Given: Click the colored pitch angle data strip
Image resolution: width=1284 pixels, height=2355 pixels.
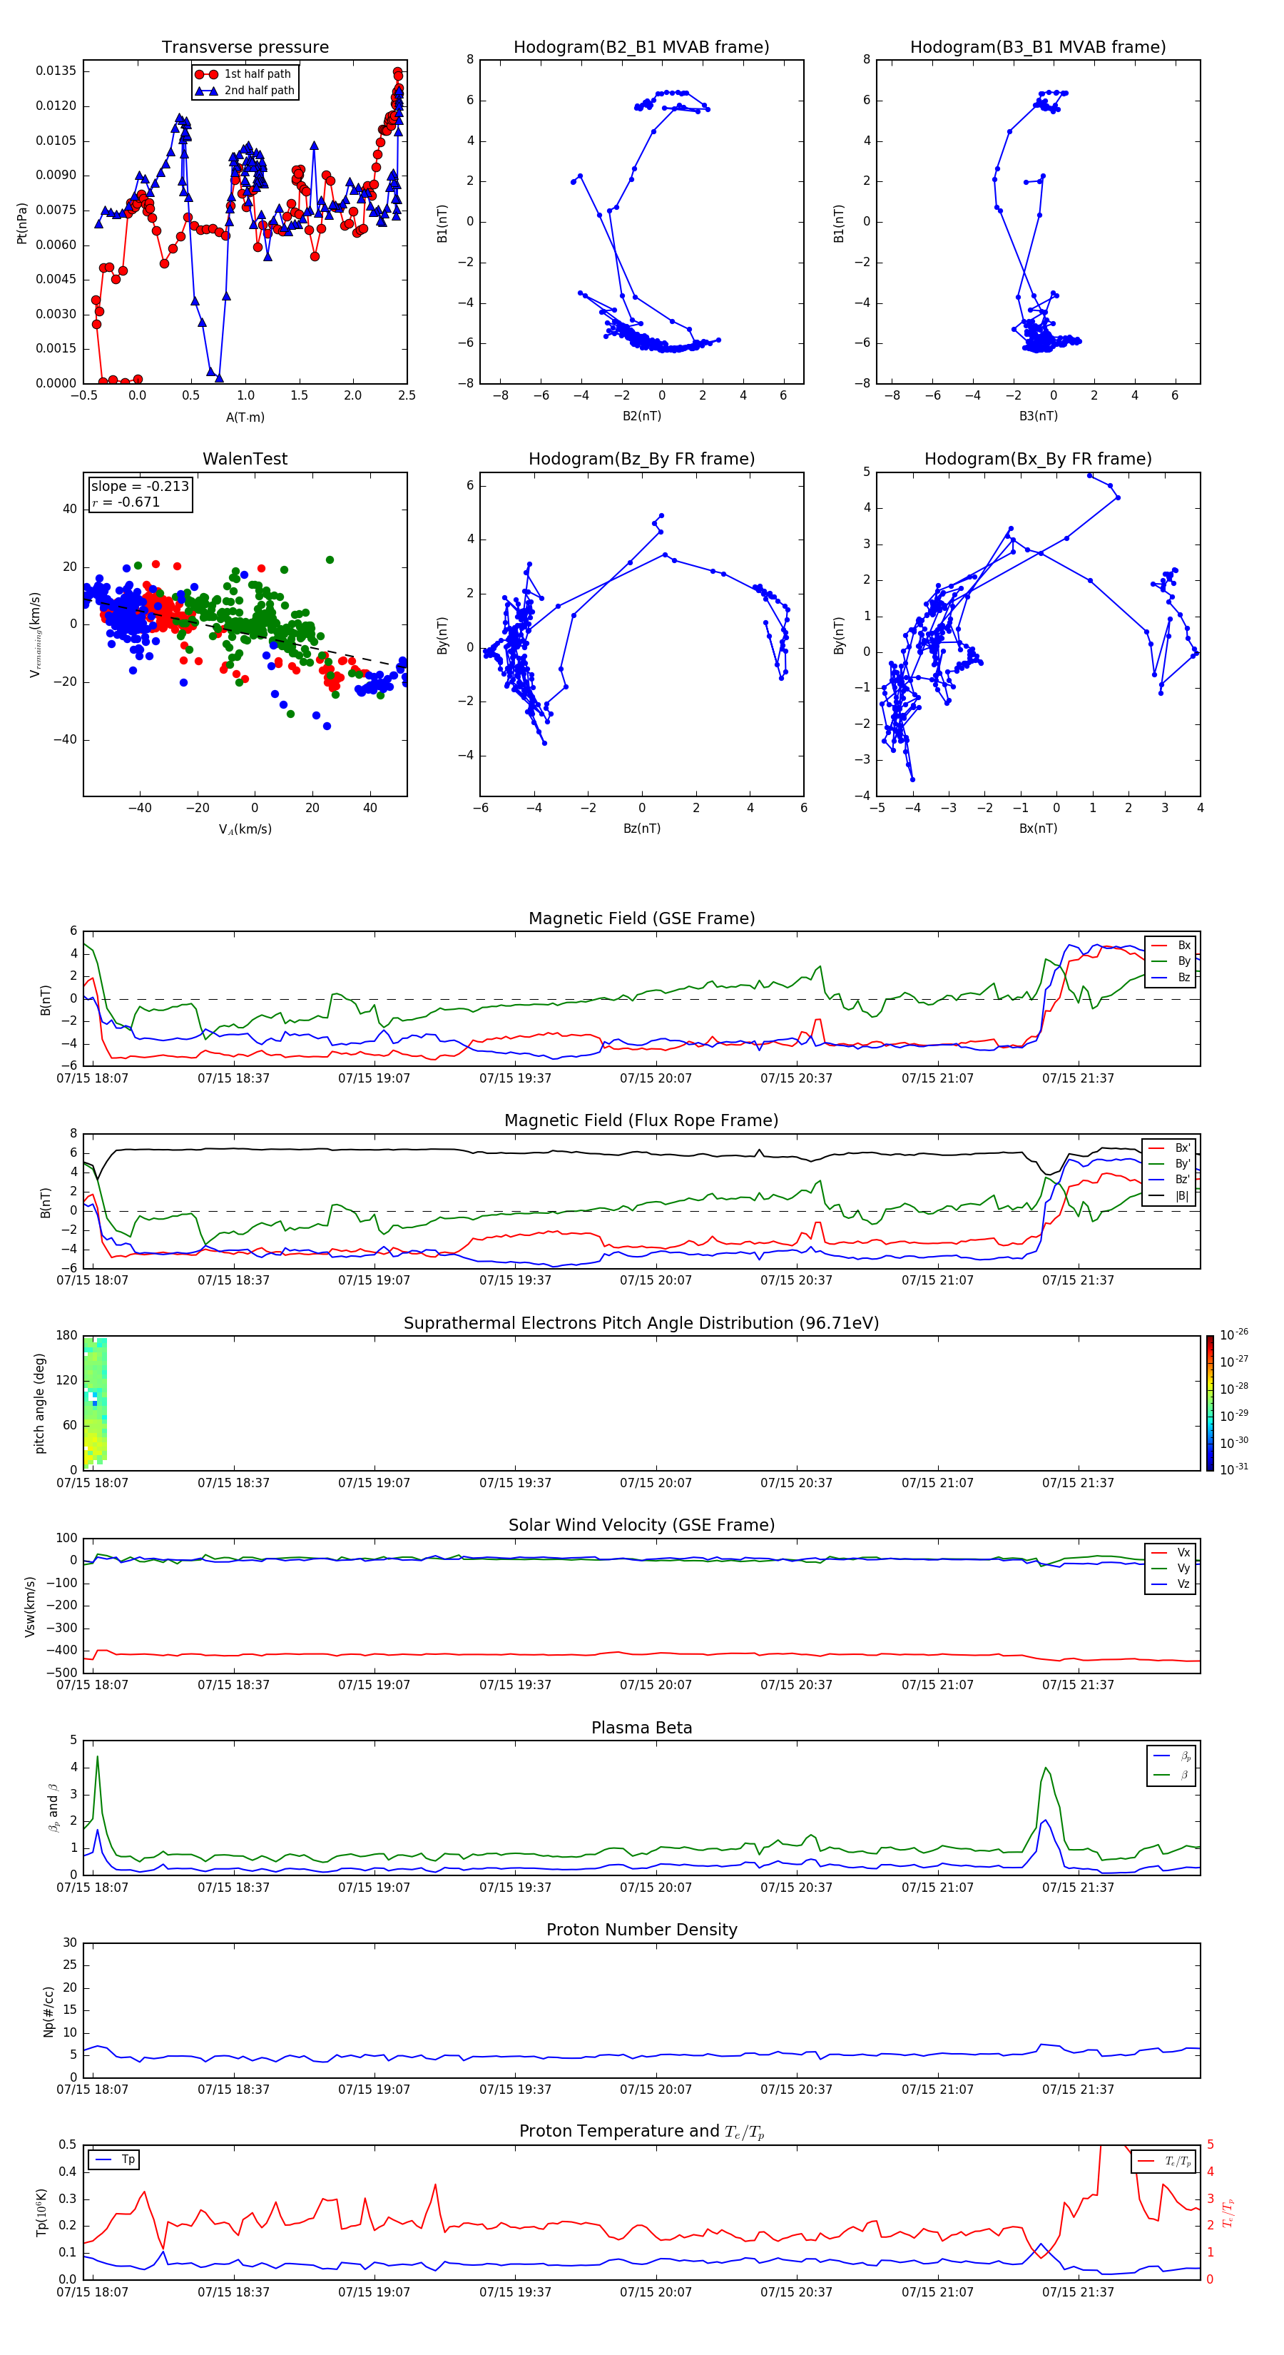Looking at the screenshot, I should click(x=95, y=1403).
